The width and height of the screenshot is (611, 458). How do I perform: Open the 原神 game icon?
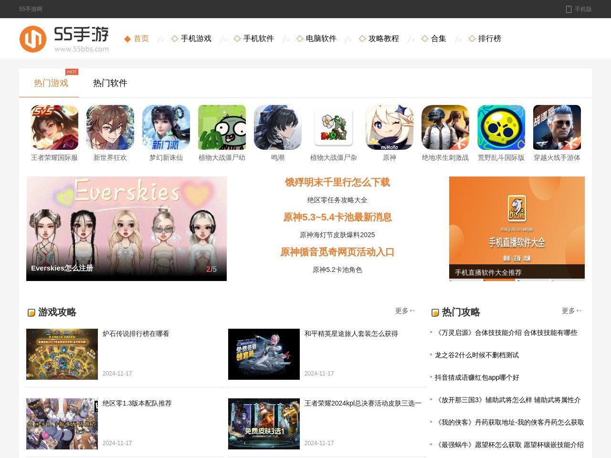(x=390, y=127)
